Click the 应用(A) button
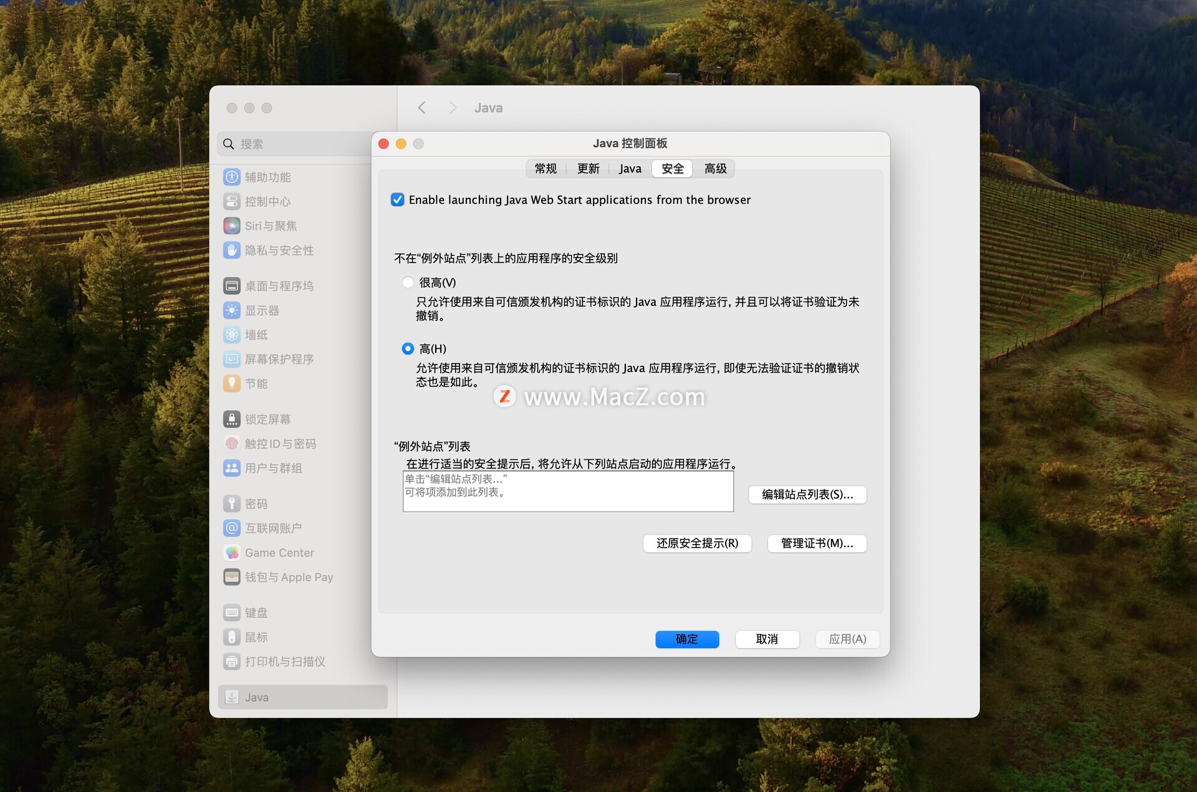Viewport: 1197px width, 792px height. [x=847, y=639]
